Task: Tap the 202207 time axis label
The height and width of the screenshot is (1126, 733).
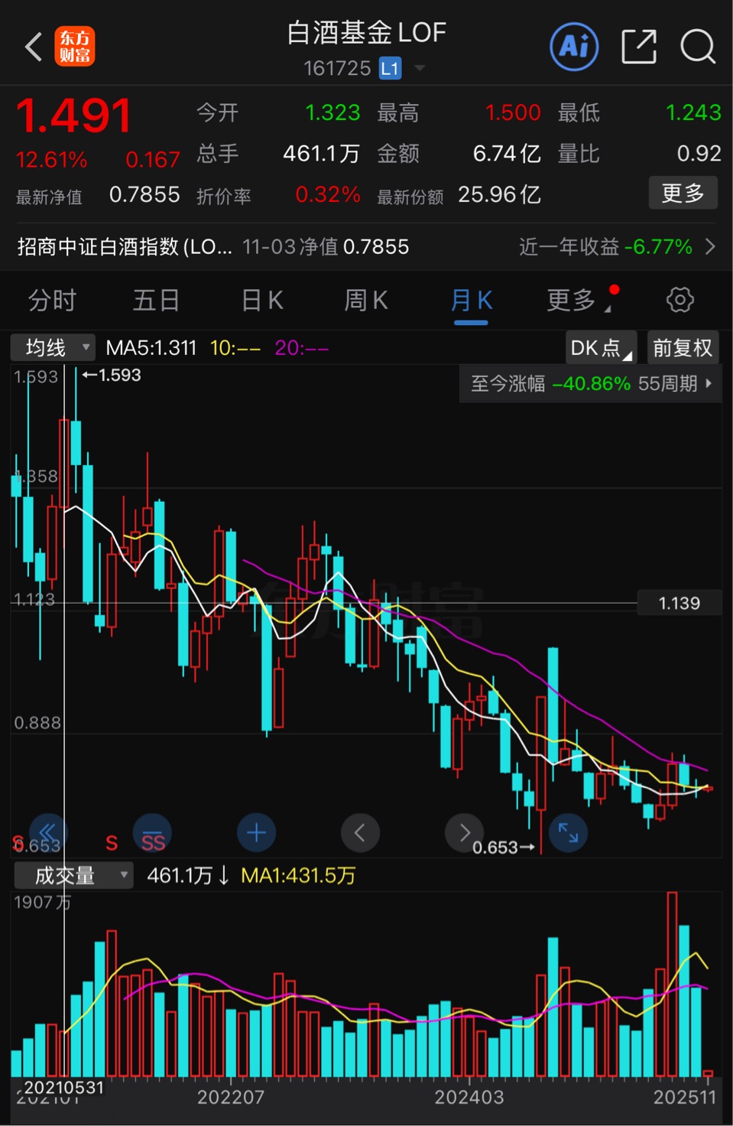Action: pos(231,1097)
